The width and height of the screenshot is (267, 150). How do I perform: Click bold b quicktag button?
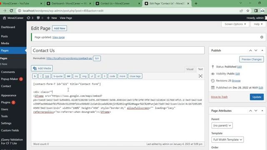point(35,76)
